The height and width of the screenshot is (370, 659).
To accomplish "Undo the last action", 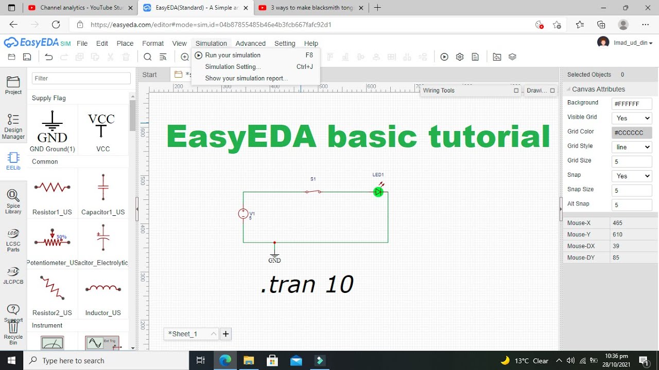I will (x=49, y=57).
